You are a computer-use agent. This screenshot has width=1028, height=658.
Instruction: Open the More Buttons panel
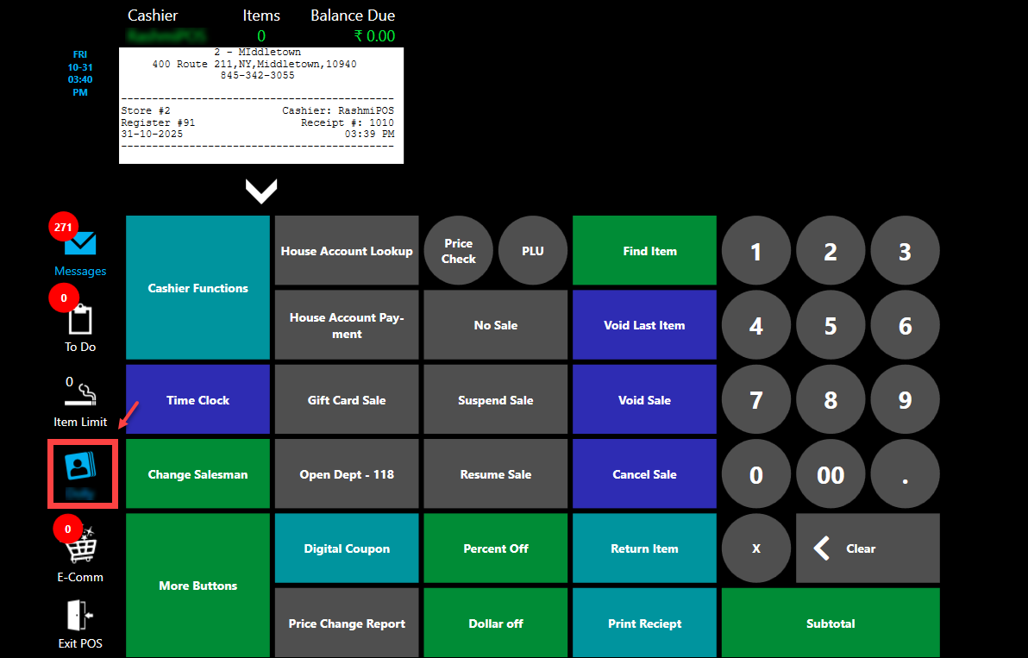(x=197, y=586)
